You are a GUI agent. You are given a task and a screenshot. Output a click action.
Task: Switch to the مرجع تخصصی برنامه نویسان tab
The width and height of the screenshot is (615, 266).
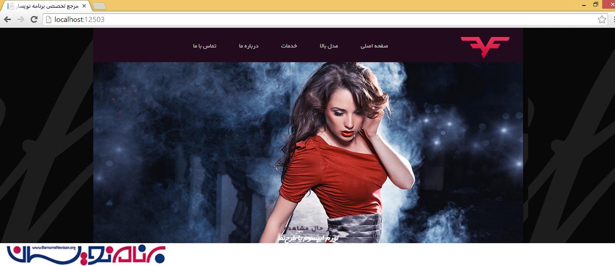tap(46, 6)
